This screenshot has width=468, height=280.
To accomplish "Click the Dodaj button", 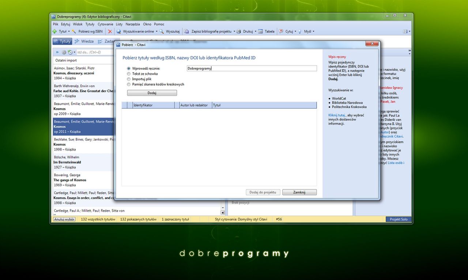I will 152,93.
